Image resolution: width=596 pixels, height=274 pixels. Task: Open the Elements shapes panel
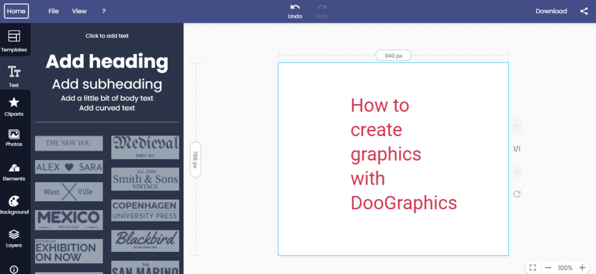[x=14, y=172]
